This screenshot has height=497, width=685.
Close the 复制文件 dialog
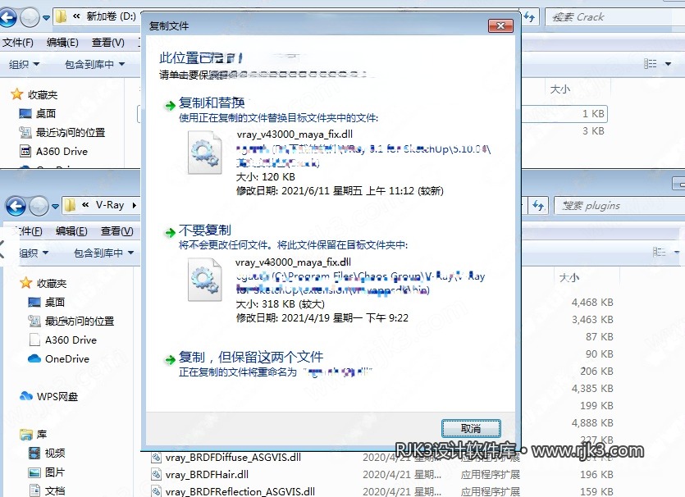(x=500, y=25)
